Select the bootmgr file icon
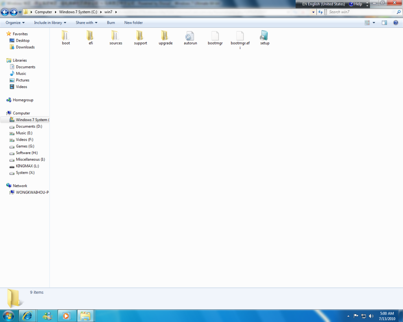This screenshot has width=403, height=322. coord(215,36)
